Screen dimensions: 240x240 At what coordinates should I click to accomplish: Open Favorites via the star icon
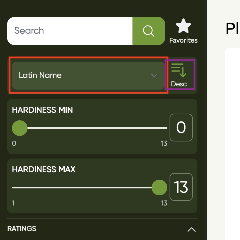(183, 26)
